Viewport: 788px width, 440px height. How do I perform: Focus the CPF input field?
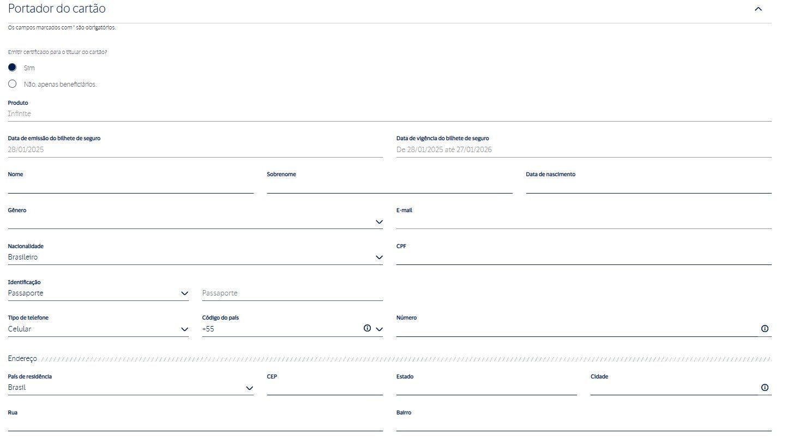point(584,257)
